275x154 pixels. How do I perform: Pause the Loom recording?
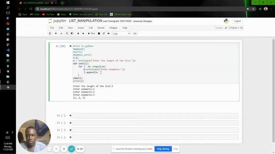(x=64, y=149)
